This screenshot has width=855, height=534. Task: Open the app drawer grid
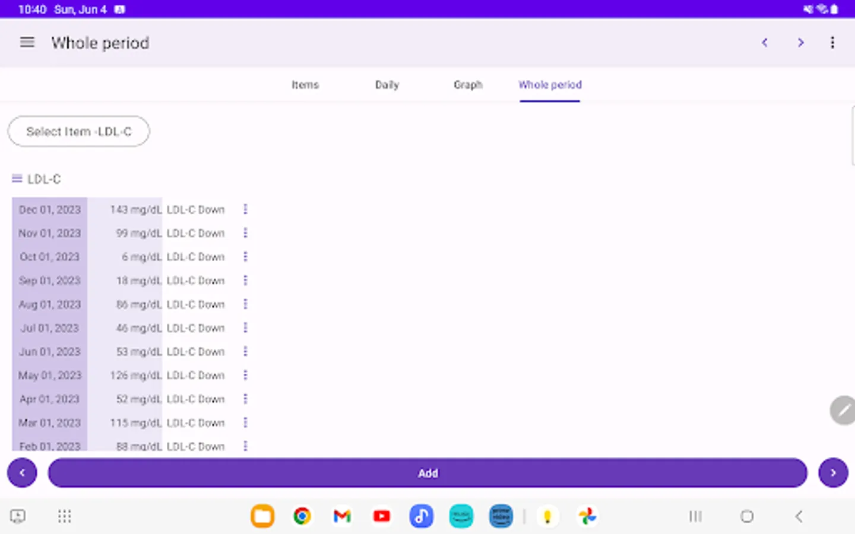click(65, 516)
